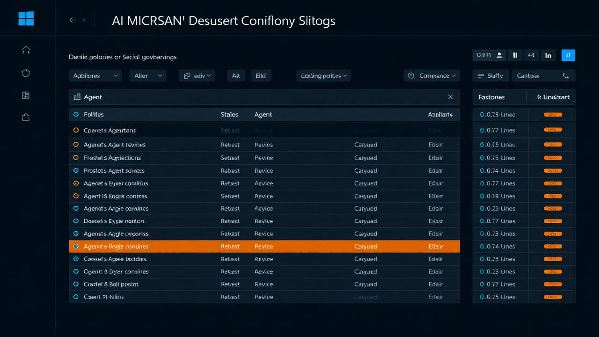Click the Agenats Angie comiines policy name
This screenshot has width=599, height=337.
tap(116, 208)
